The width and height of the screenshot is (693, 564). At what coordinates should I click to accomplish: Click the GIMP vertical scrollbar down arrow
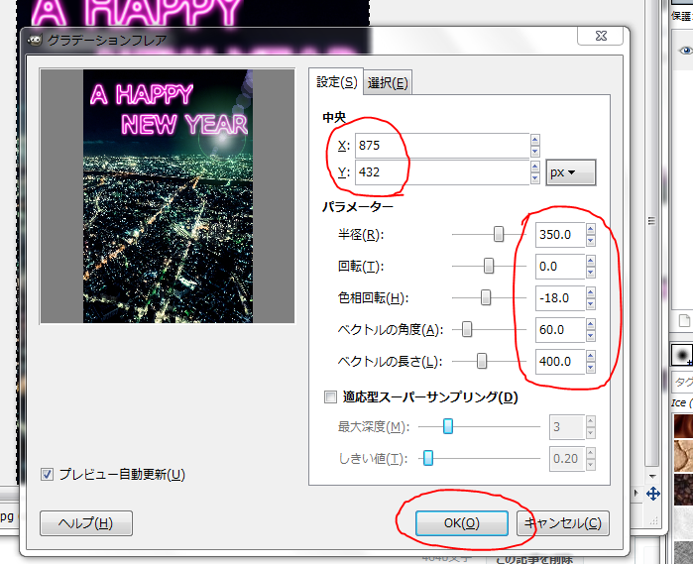pyautogui.click(x=652, y=477)
